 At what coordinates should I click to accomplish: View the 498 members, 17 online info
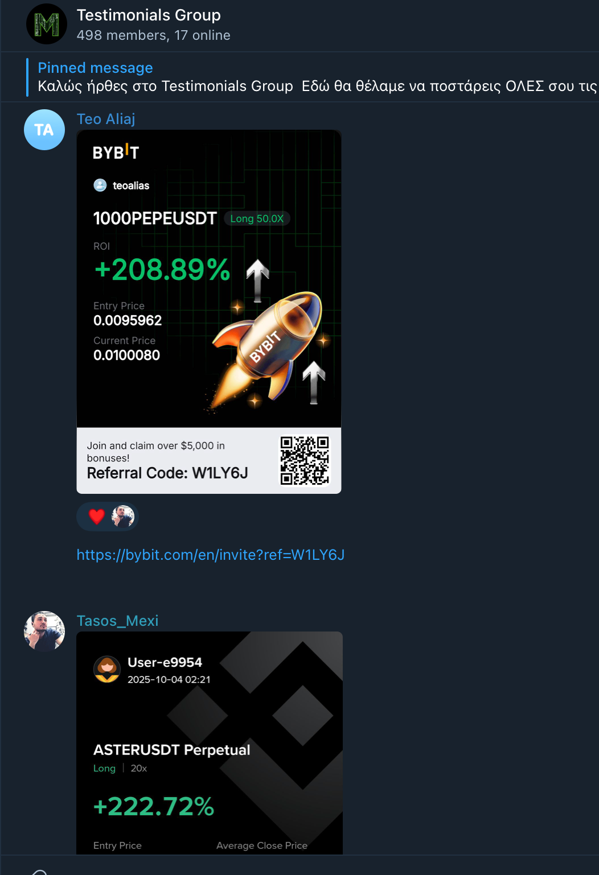click(154, 35)
